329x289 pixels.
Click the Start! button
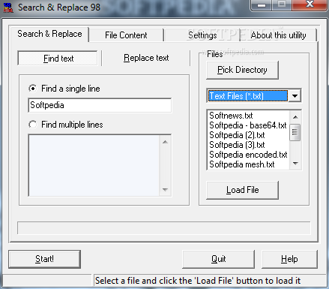(x=44, y=259)
